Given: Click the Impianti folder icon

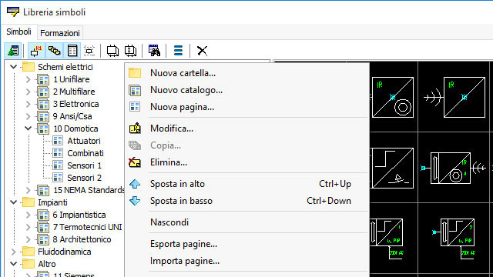Looking at the screenshot, I should click(29, 202).
